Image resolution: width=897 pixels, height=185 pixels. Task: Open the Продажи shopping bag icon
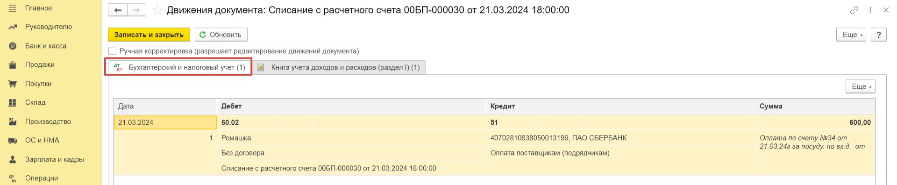[x=13, y=65]
